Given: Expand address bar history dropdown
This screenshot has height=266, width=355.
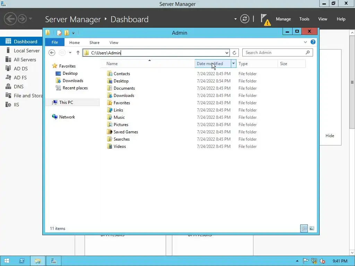Looking at the screenshot, I should (227, 53).
